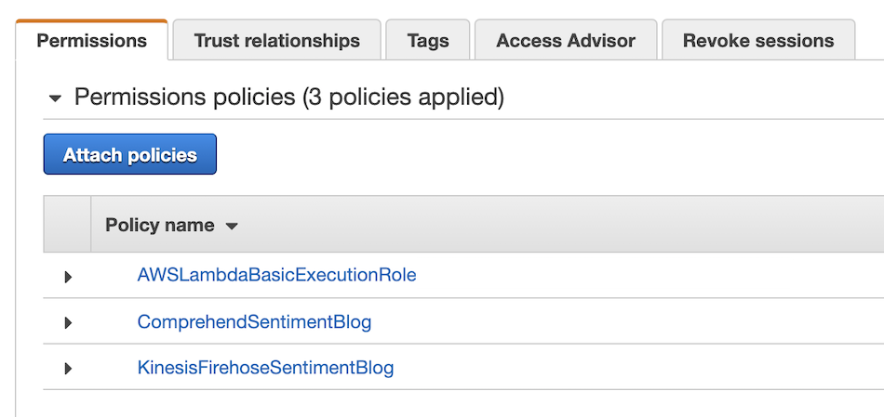Image resolution: width=884 pixels, height=417 pixels.
Task: Switch to the Permissions tab
Action: 92,41
